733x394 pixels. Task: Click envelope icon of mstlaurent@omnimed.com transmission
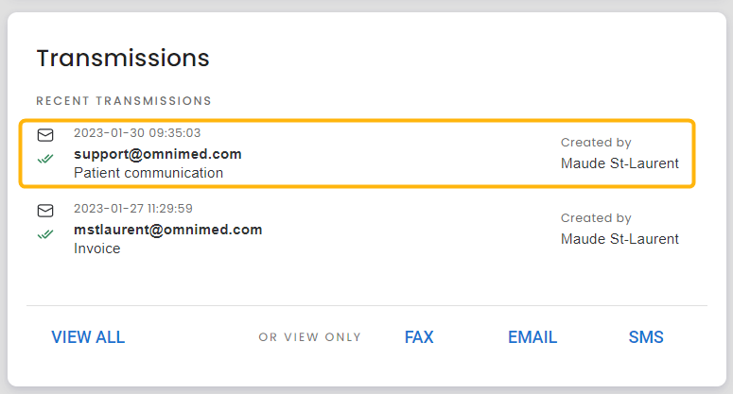coord(45,211)
